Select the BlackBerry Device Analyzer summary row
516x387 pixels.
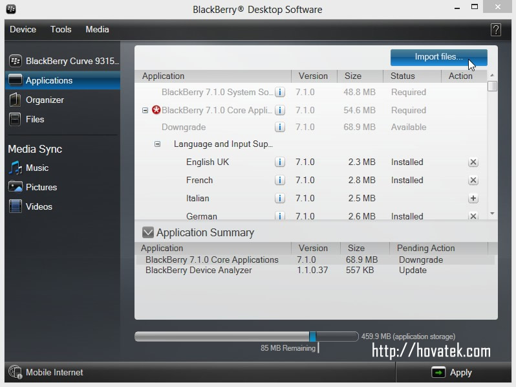(316, 270)
